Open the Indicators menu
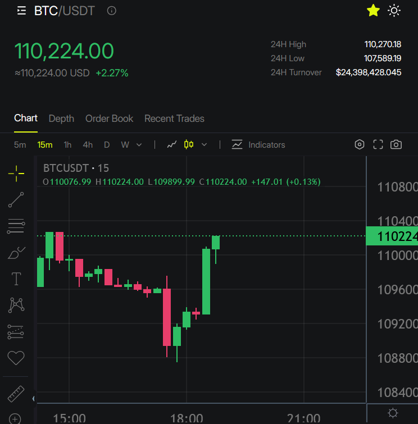 click(258, 145)
